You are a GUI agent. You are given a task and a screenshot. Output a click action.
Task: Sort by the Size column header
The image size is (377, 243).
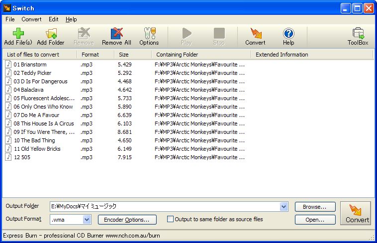133,55
